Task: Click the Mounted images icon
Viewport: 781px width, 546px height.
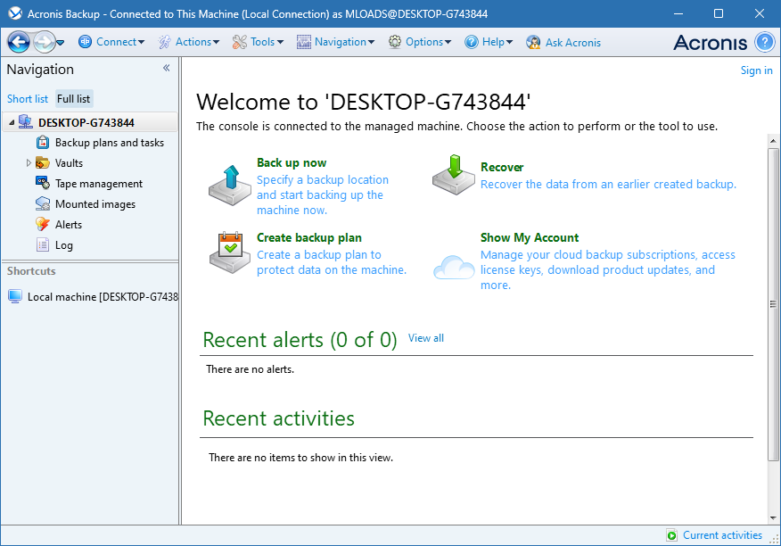Action: 43,203
